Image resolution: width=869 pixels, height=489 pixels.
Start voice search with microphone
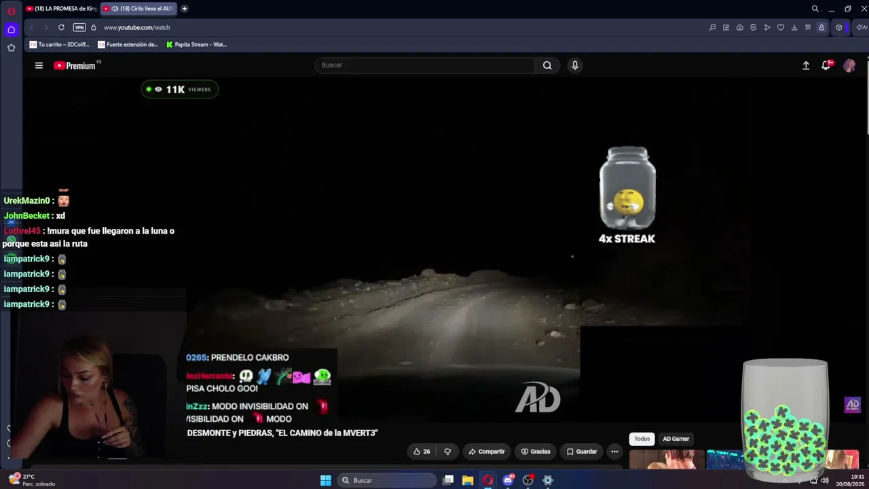click(x=575, y=65)
